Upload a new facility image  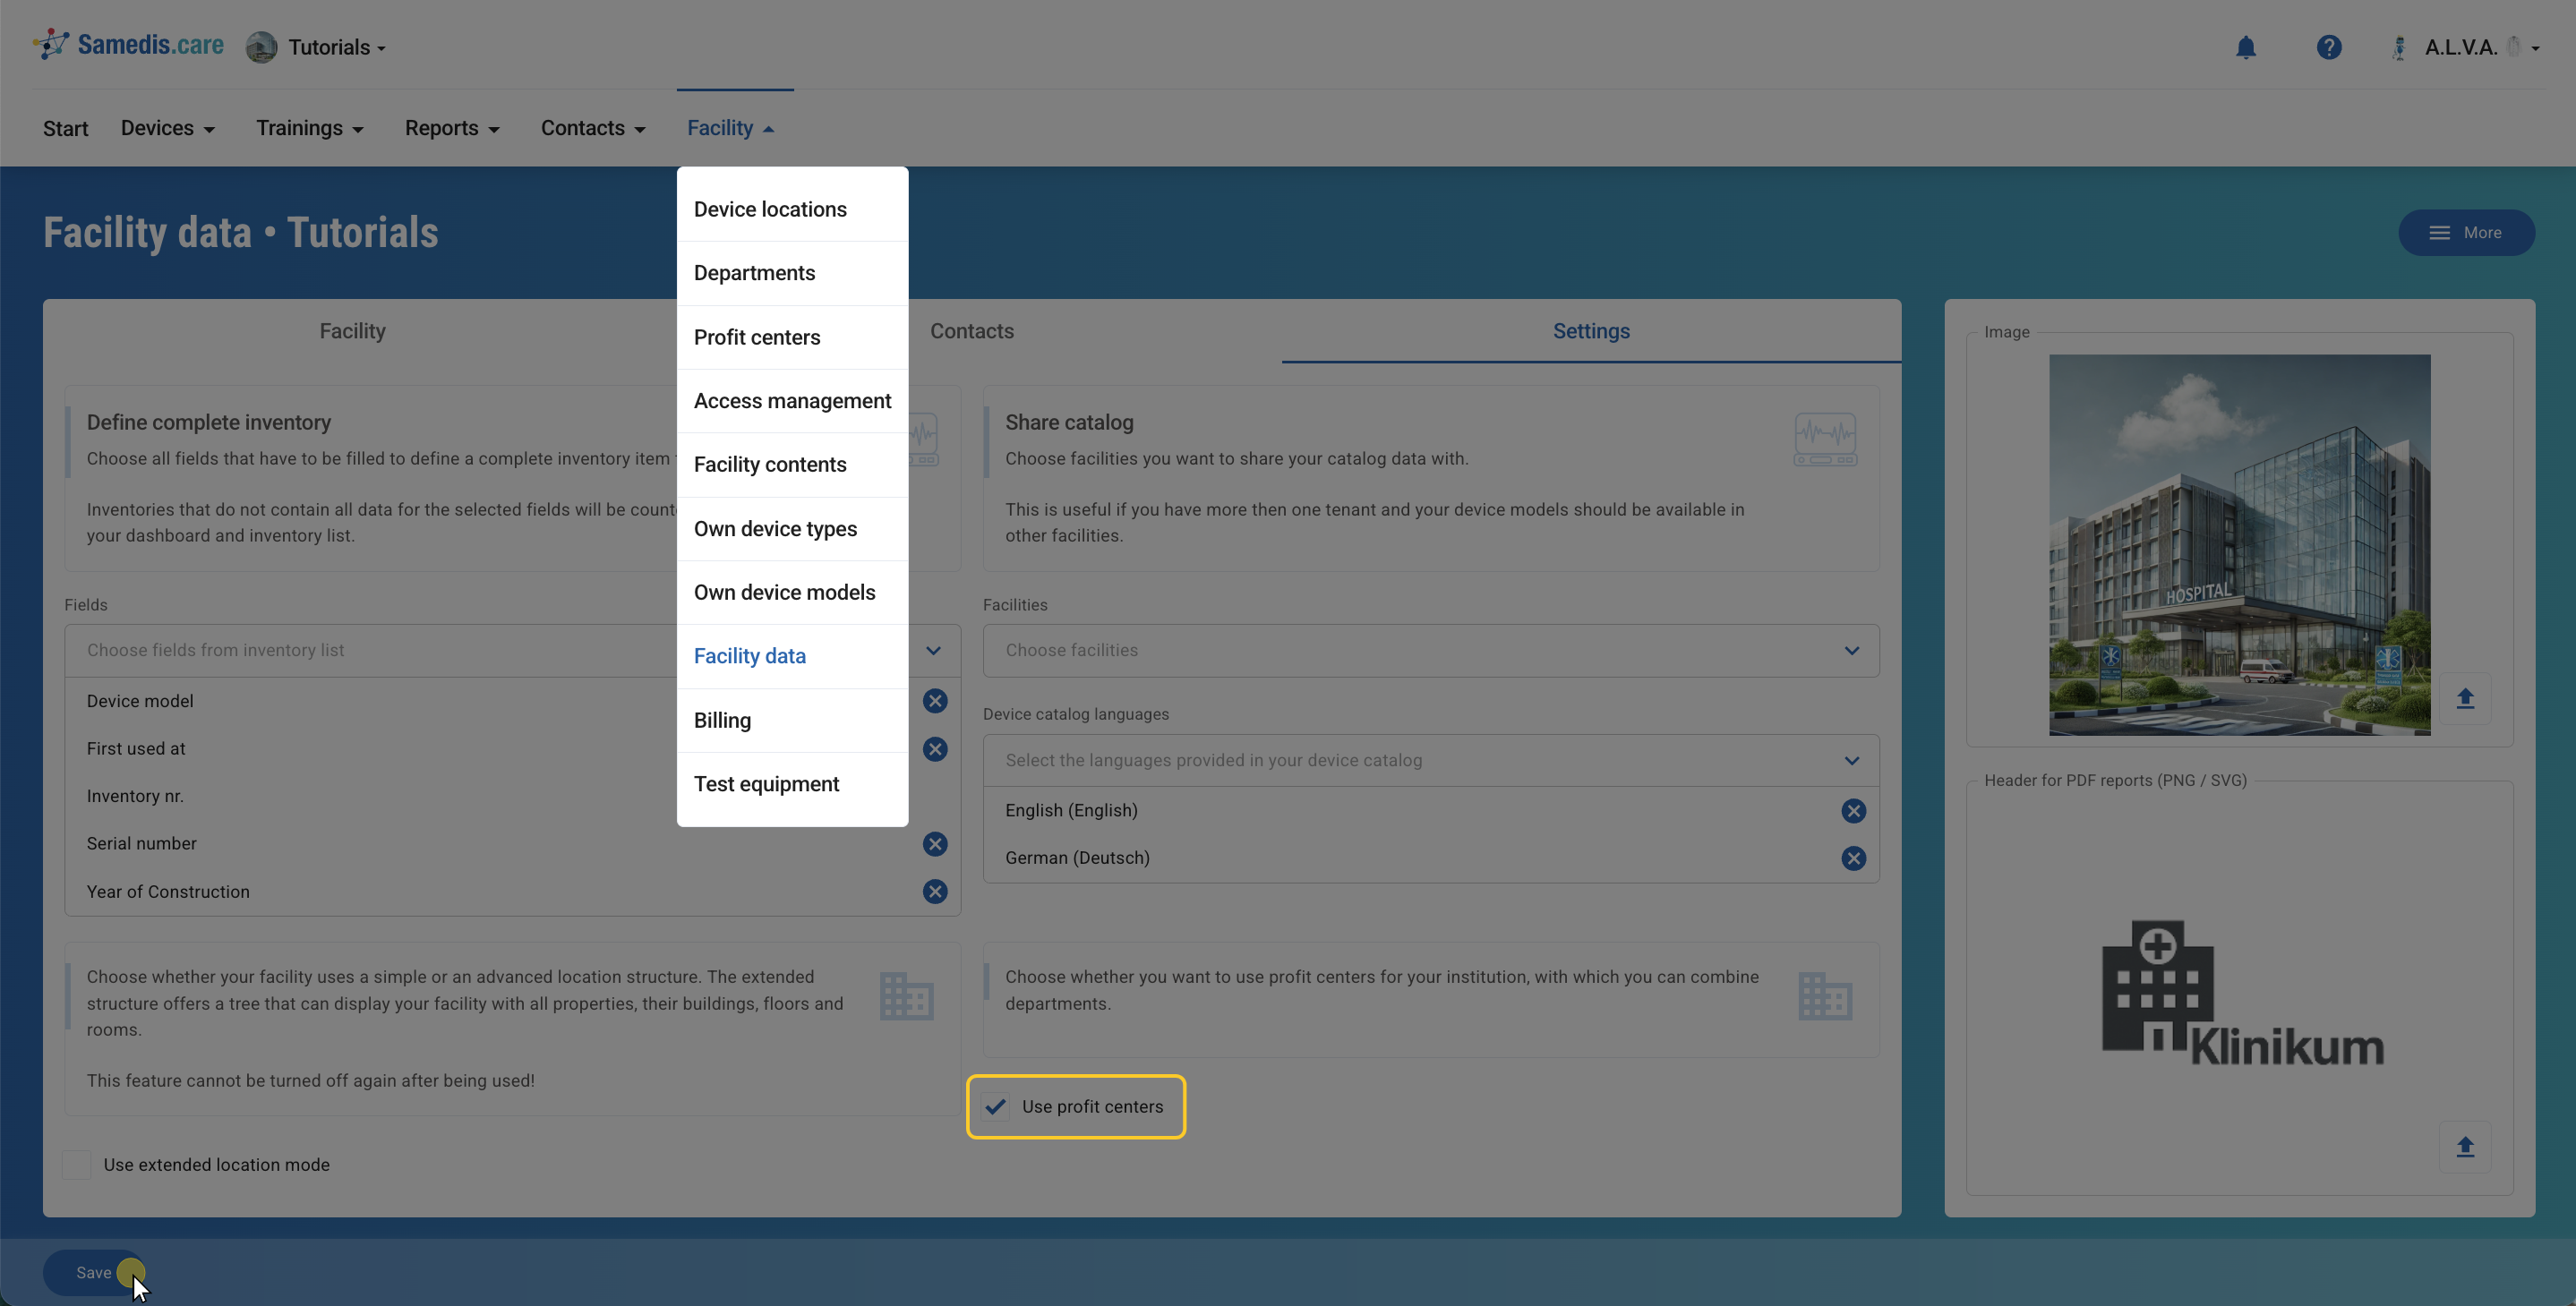[2464, 699]
